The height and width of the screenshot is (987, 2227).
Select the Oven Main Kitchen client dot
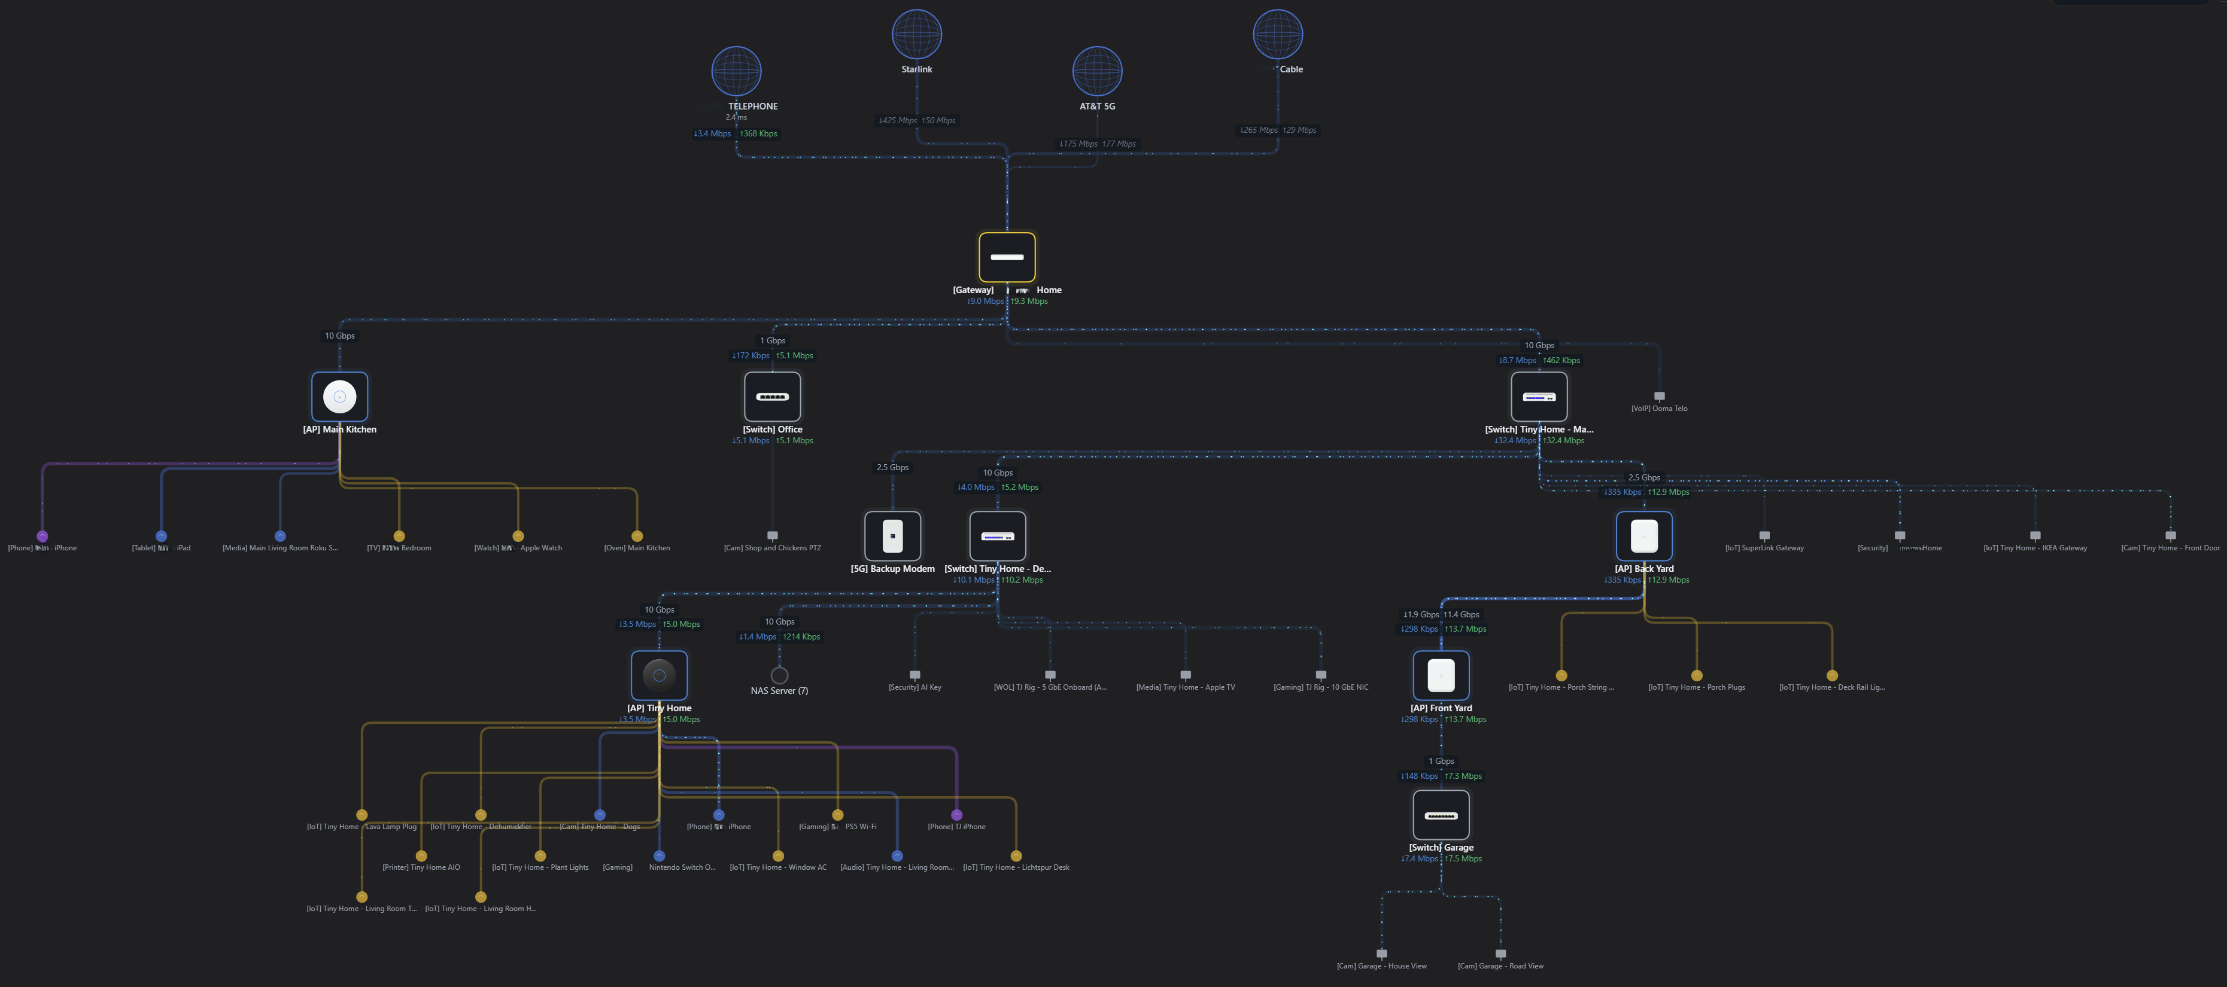point(637,536)
